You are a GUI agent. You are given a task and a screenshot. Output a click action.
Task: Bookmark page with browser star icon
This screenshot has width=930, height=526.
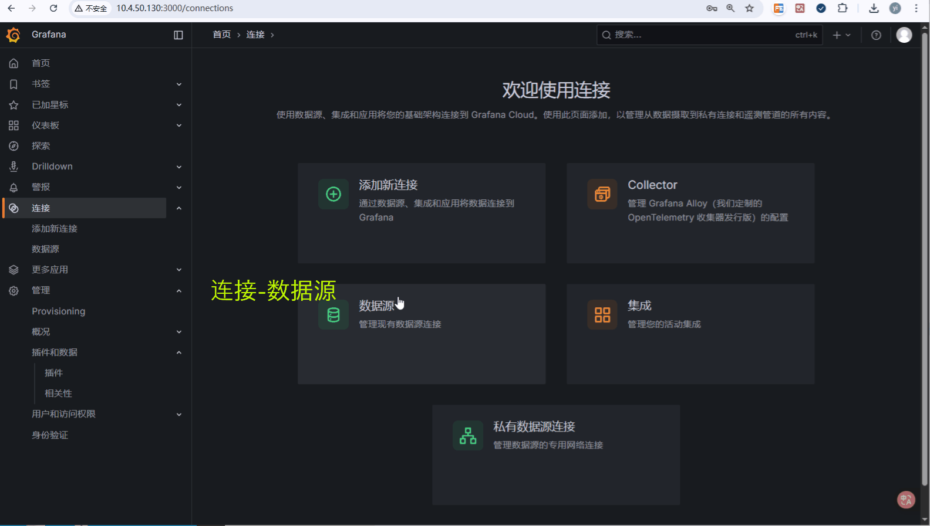pos(749,8)
